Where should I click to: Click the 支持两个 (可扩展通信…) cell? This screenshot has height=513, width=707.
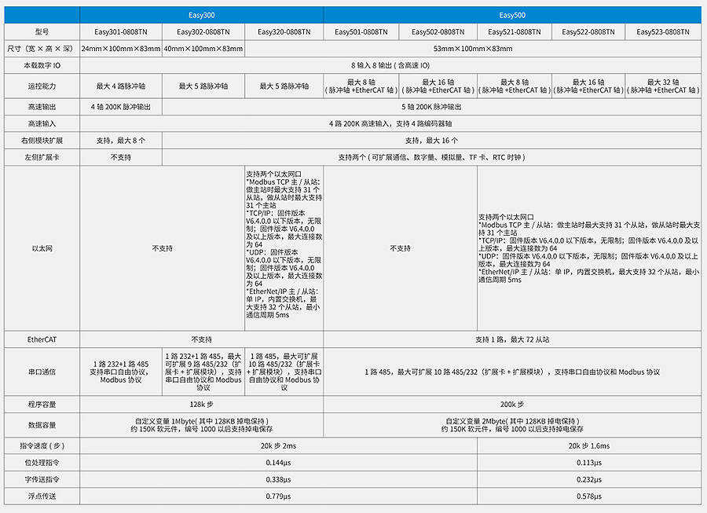(x=431, y=157)
